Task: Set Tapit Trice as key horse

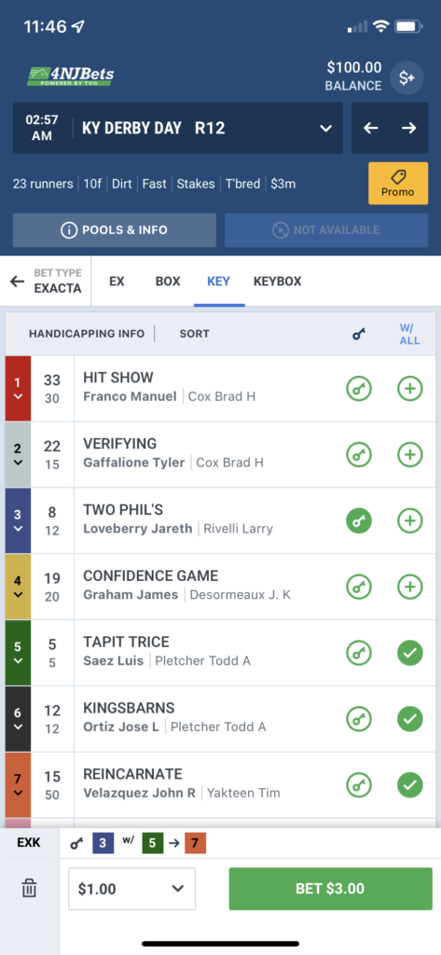Action: [359, 653]
